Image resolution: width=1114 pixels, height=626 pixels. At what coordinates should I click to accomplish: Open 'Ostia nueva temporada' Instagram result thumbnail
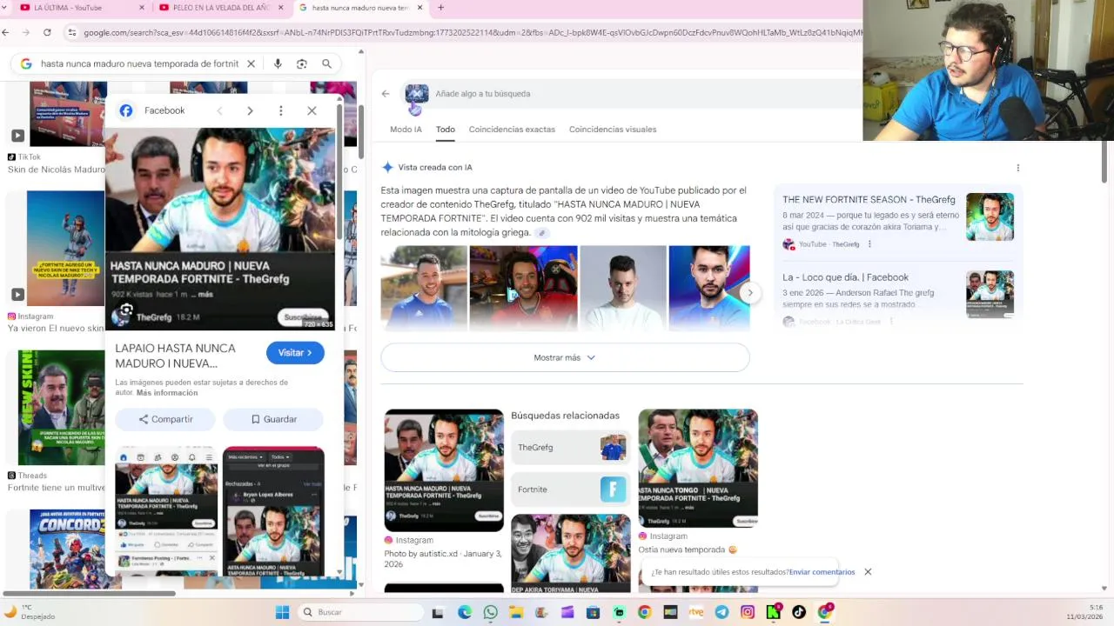coord(698,468)
